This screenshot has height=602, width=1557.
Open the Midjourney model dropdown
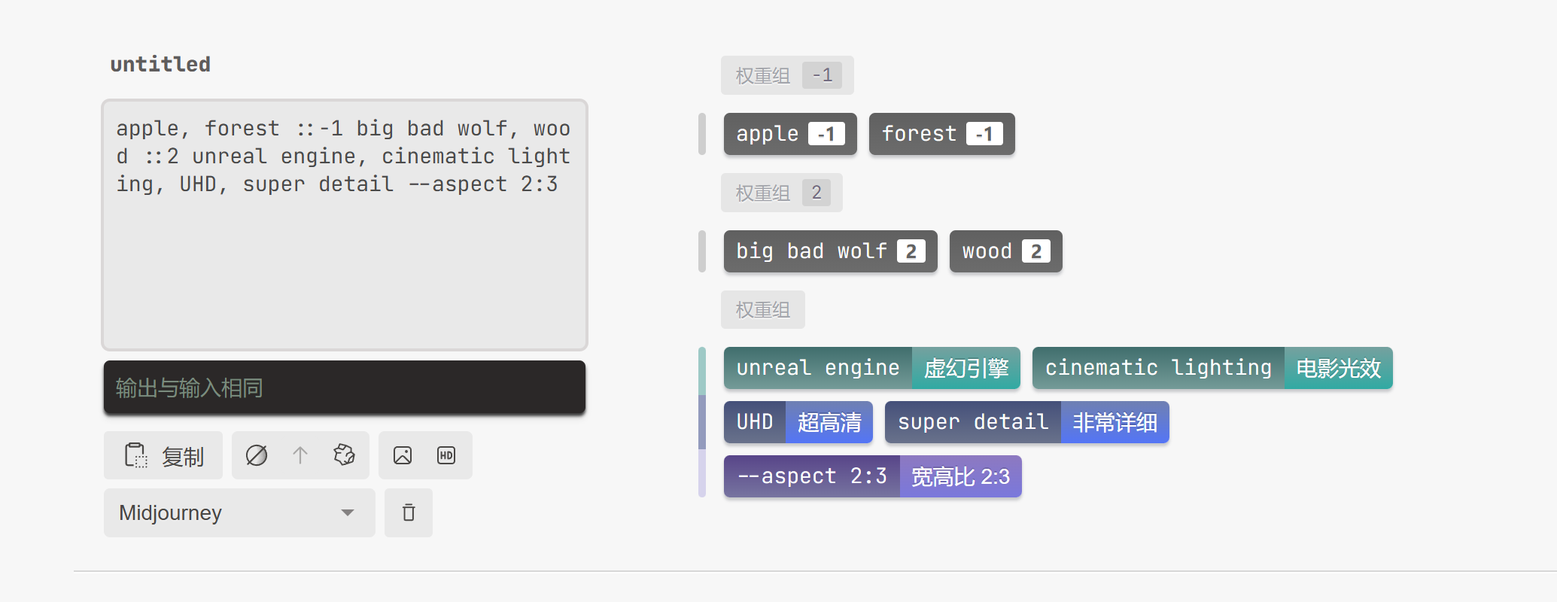(x=239, y=513)
